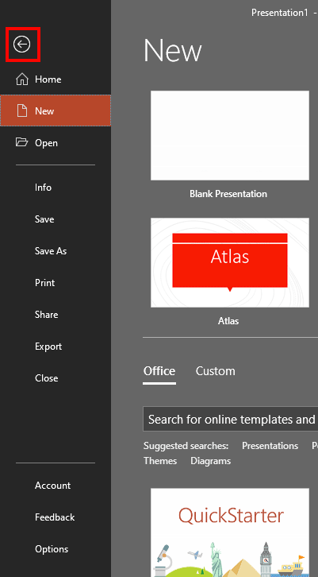The height and width of the screenshot is (577, 318).
Task: Click the Open folder icon
Action: 21,142
